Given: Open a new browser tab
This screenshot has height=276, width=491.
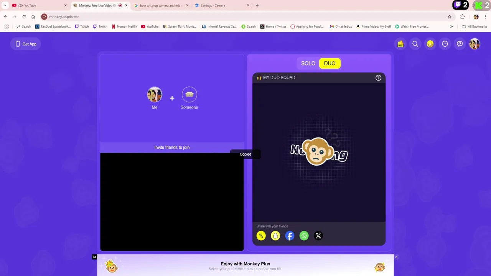Looking at the screenshot, I should click(257, 5).
